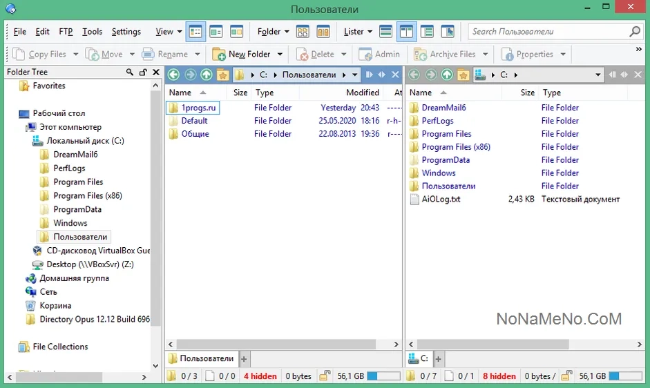
Task: Click magnifier icon in search field
Action: pos(635,32)
